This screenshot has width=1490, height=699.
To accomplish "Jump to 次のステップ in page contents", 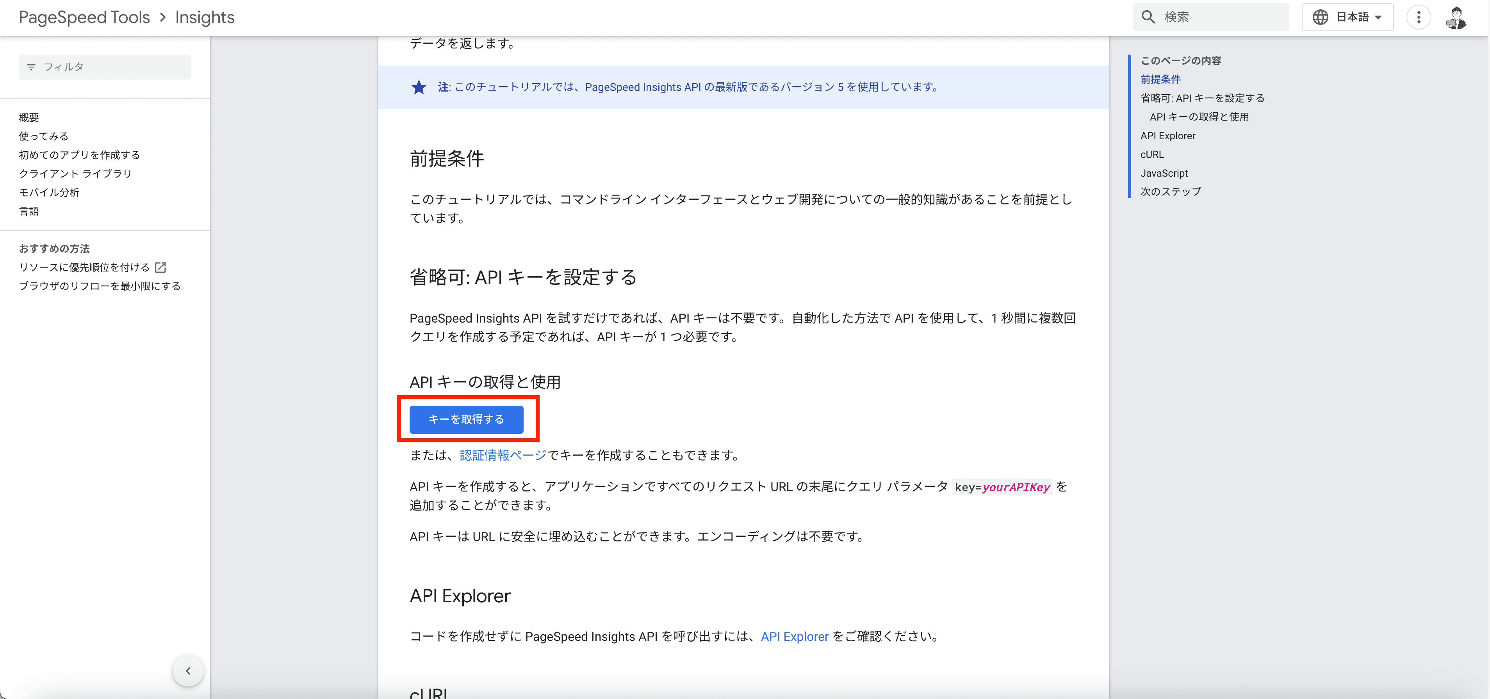I will [1170, 192].
